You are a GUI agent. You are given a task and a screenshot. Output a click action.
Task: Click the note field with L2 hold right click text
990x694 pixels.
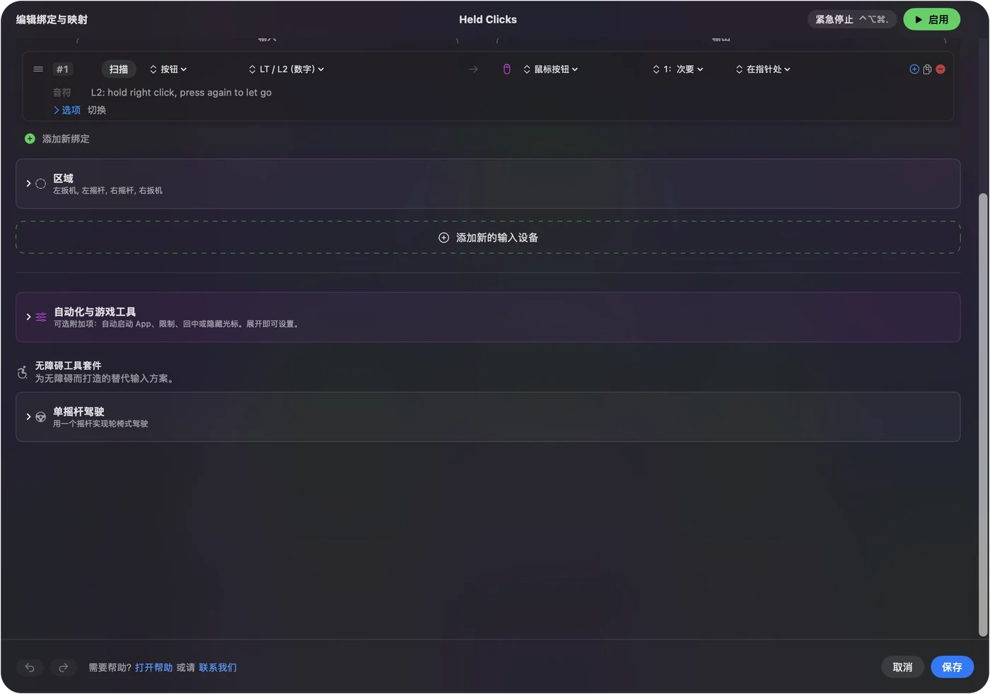[x=181, y=93]
